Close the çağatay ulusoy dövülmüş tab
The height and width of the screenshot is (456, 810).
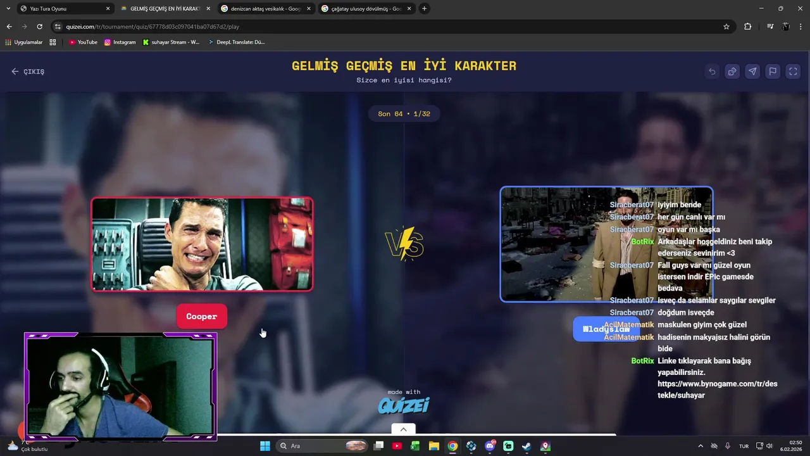click(x=409, y=9)
